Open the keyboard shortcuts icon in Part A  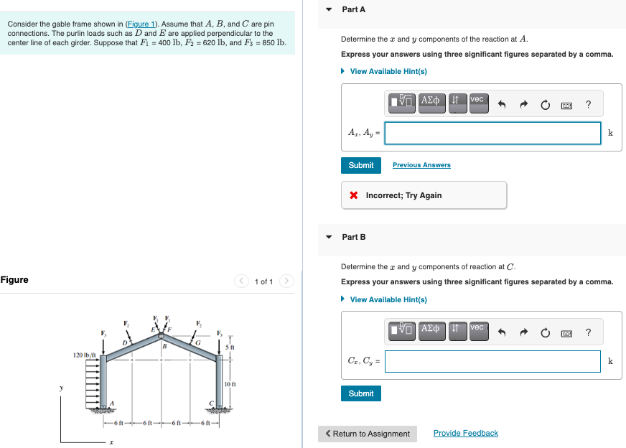(x=566, y=103)
